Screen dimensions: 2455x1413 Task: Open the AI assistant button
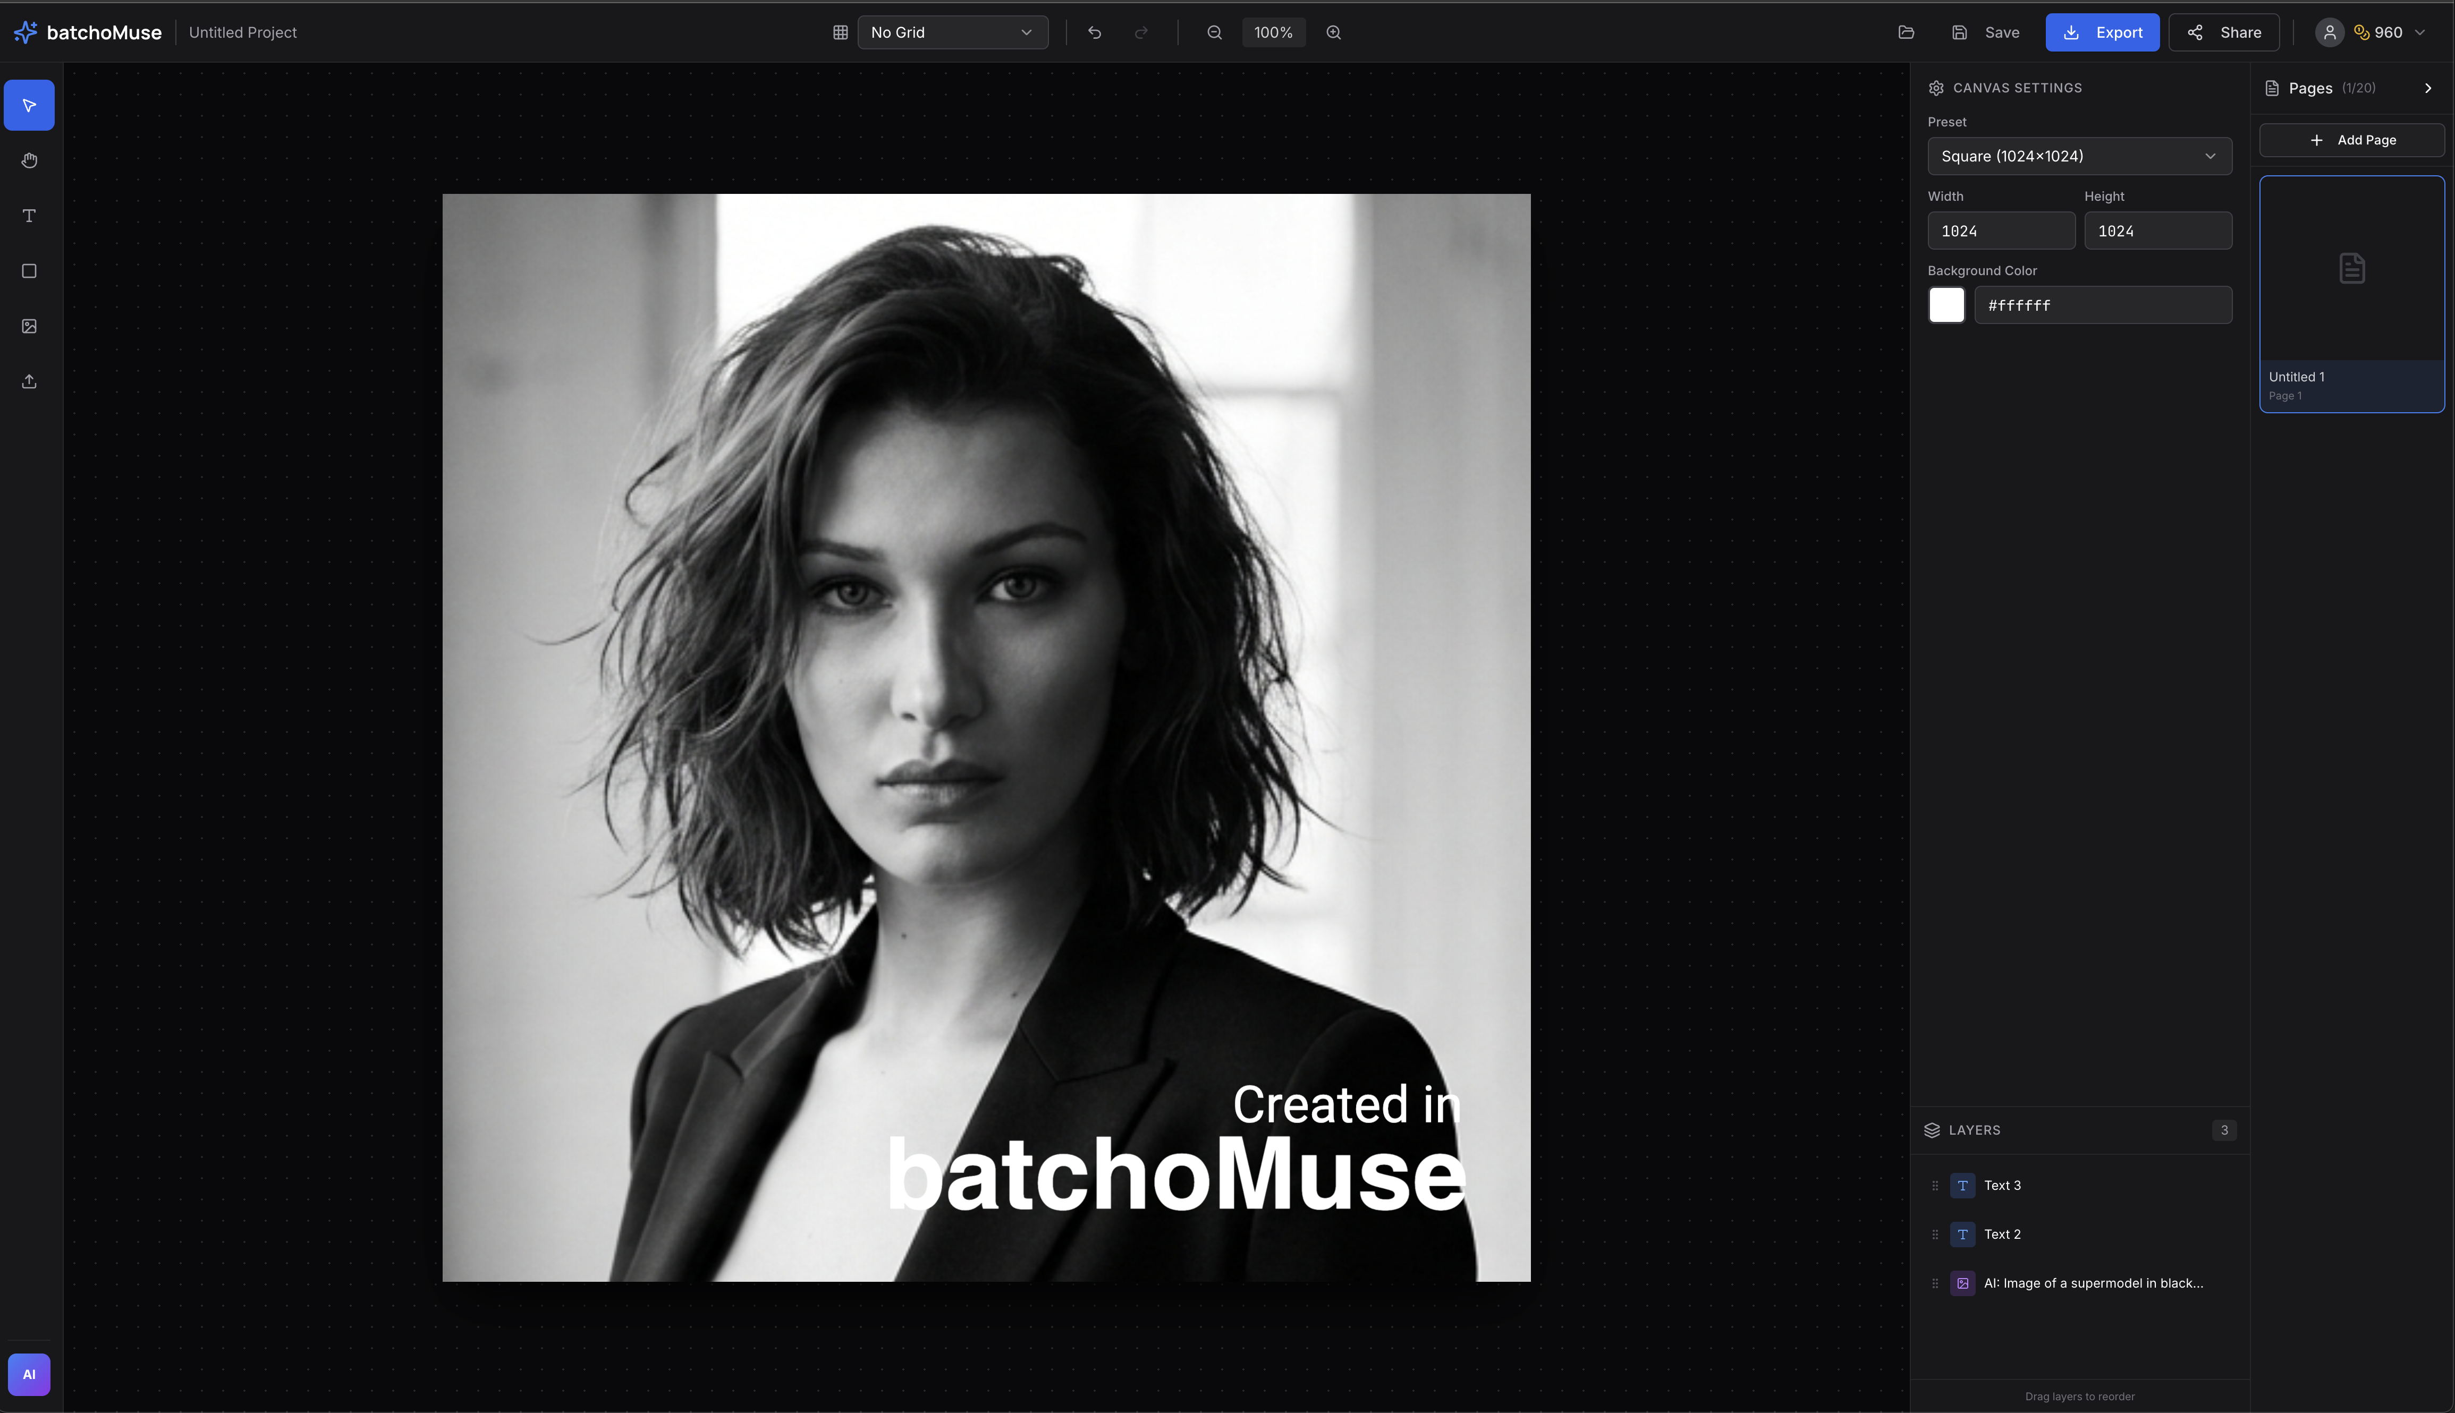click(x=29, y=1374)
